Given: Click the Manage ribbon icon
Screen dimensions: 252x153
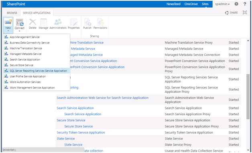Looking at the screenshot, I should pos(43,22).
